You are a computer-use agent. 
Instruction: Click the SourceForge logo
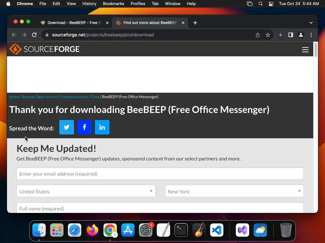(x=44, y=49)
